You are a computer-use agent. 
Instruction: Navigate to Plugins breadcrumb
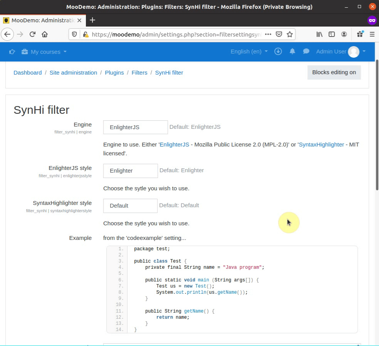114,73
